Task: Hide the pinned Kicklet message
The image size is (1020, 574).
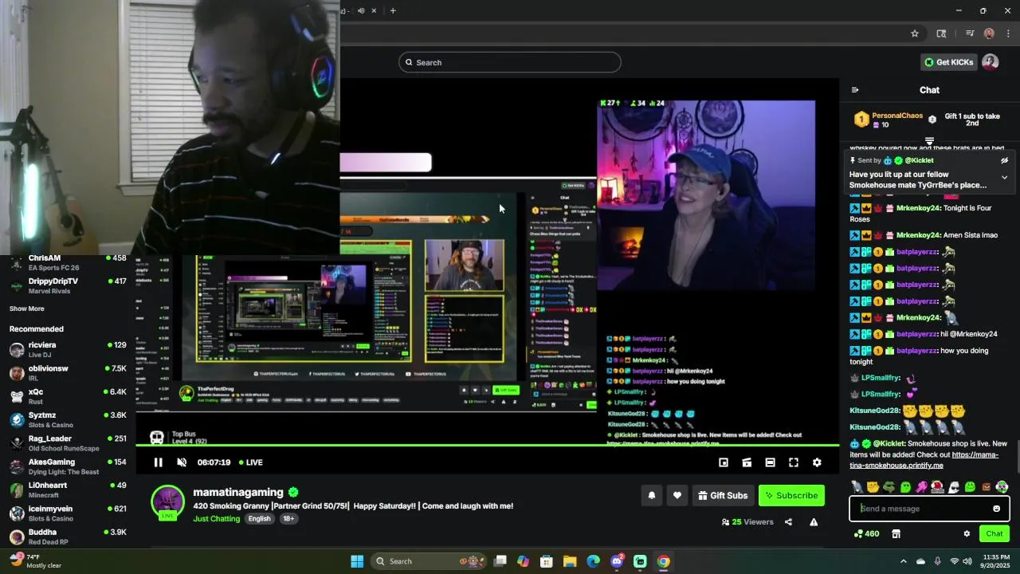Action: coord(1004,160)
